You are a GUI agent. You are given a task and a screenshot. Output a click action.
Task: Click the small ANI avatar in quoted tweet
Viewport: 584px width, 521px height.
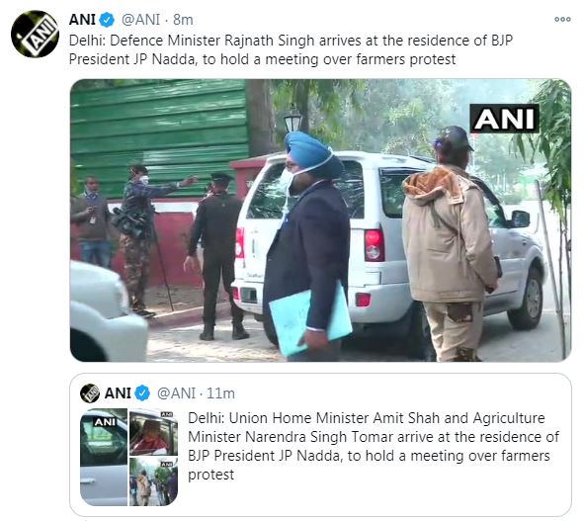pyautogui.click(x=90, y=393)
